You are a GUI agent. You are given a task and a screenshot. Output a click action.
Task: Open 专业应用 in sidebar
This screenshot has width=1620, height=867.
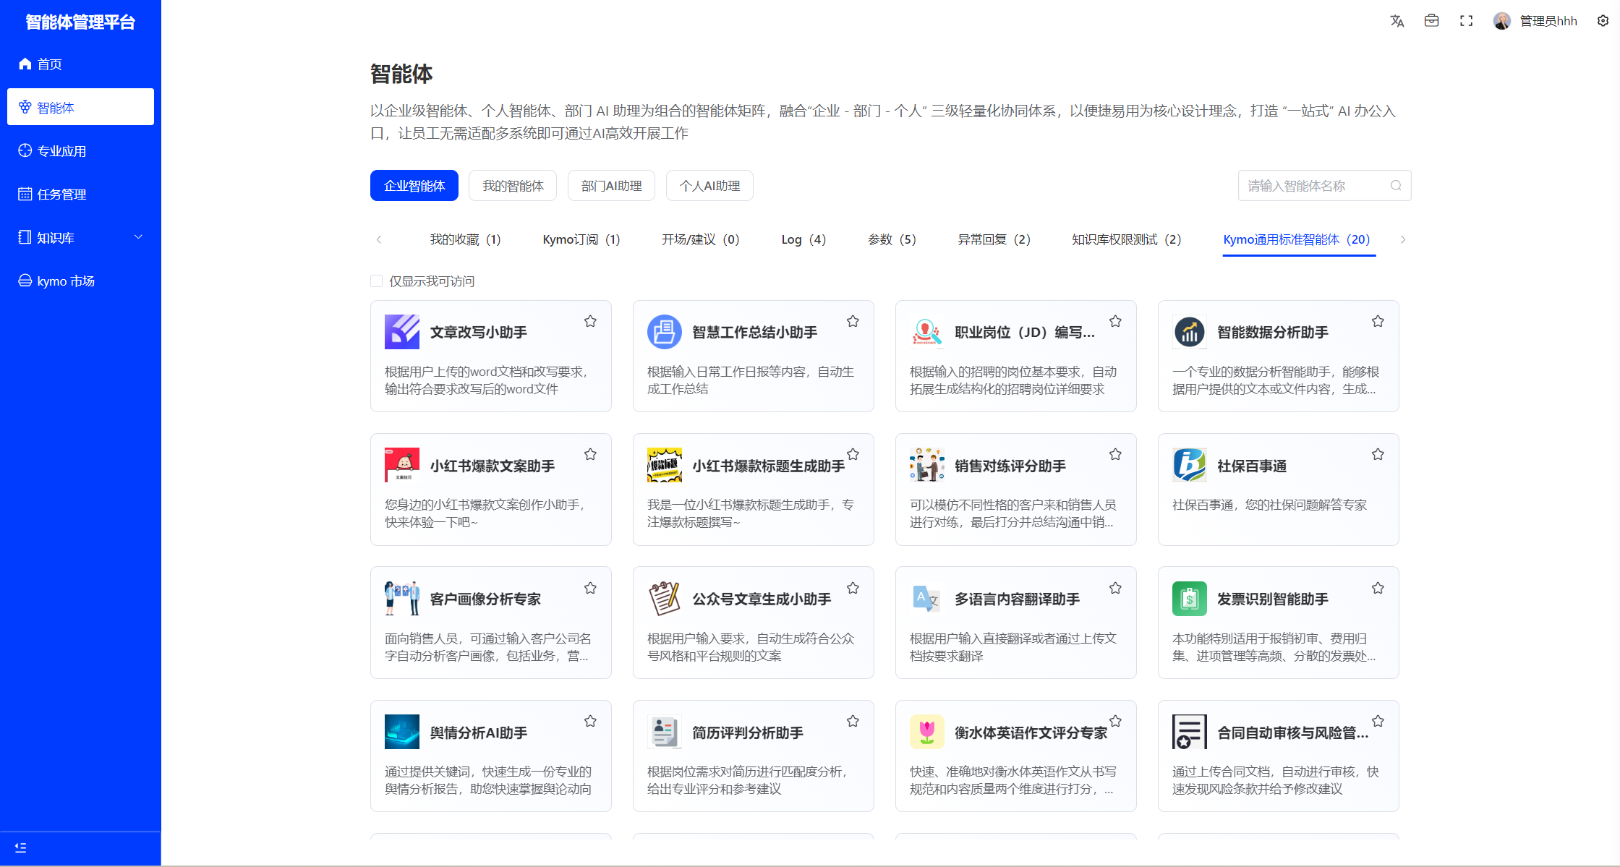[x=61, y=150]
